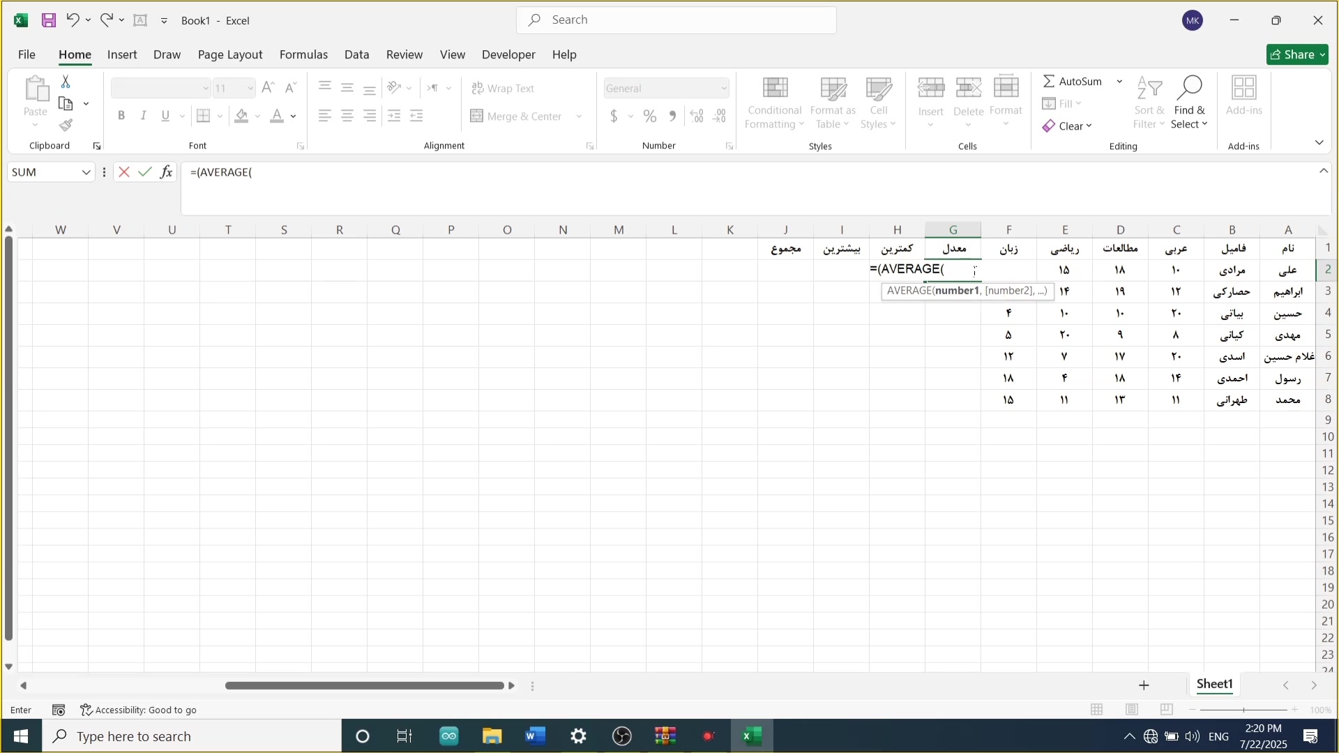Toggle Bold formatting

coord(121,116)
